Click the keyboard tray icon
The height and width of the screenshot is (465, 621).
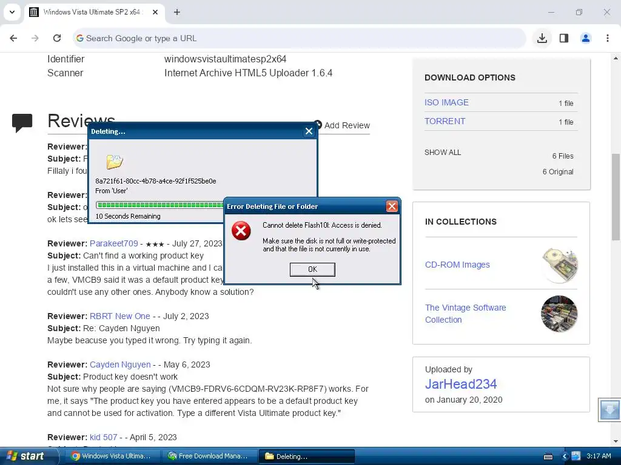[548, 457]
